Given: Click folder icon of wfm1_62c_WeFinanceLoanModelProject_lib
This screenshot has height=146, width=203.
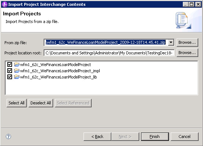Looking at the screenshot, I should pos(17,77).
